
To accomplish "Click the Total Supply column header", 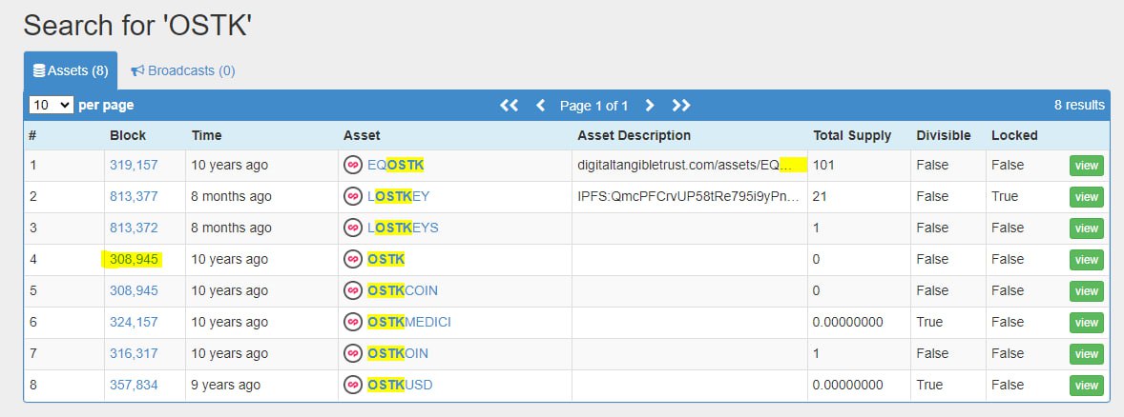I will [x=852, y=135].
